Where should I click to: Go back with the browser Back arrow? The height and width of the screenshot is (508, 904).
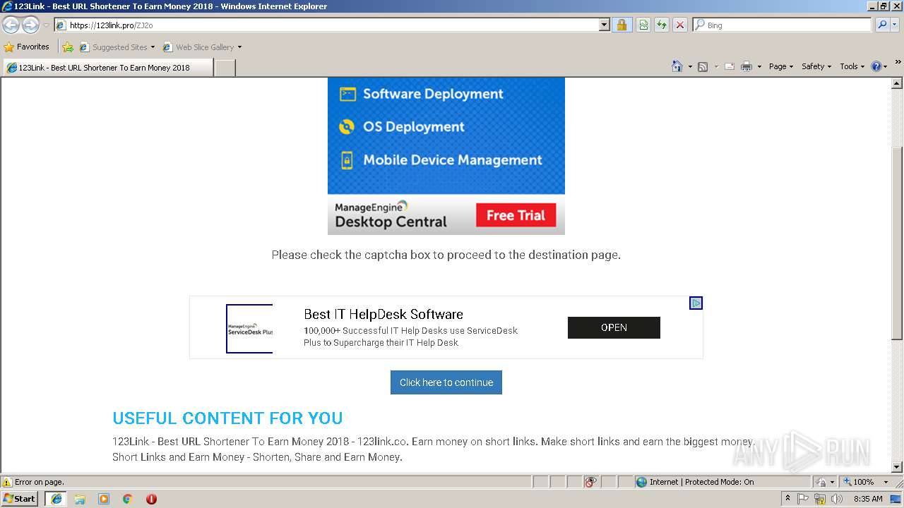pyautogui.click(x=11, y=25)
